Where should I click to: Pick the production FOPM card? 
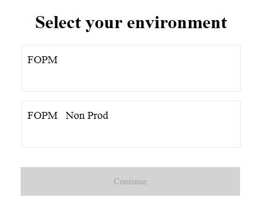point(131,68)
